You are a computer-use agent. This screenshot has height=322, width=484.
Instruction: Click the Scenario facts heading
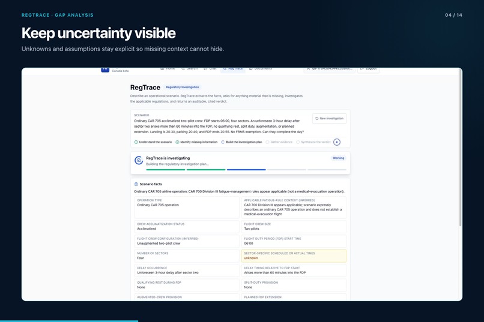(151, 184)
